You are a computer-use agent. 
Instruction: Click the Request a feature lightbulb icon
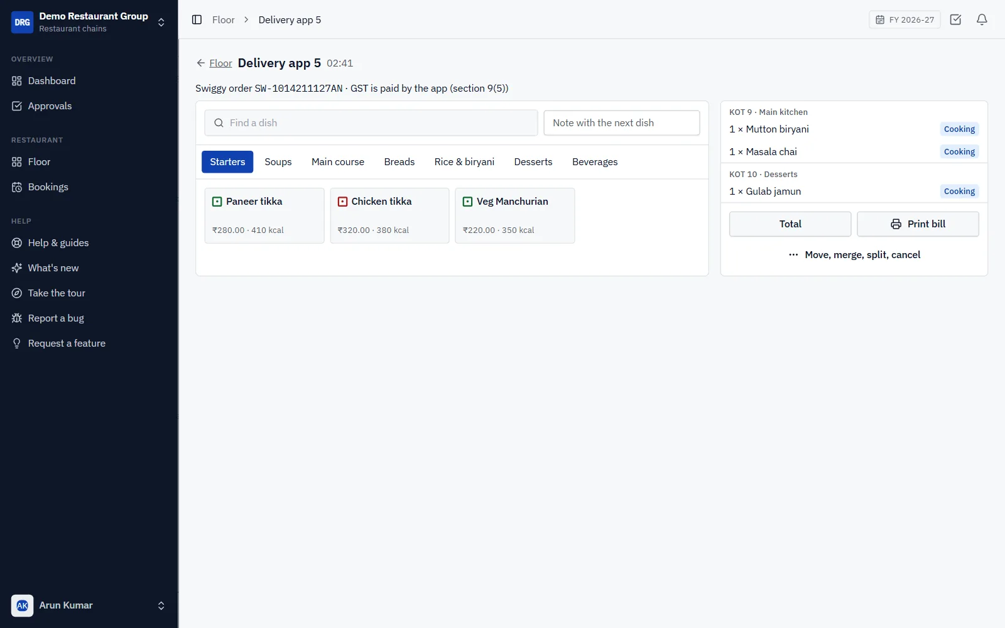17,344
